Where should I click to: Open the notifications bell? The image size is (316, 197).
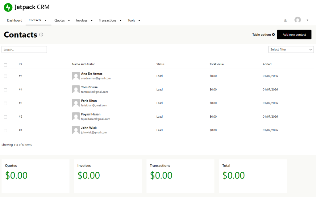(285, 21)
